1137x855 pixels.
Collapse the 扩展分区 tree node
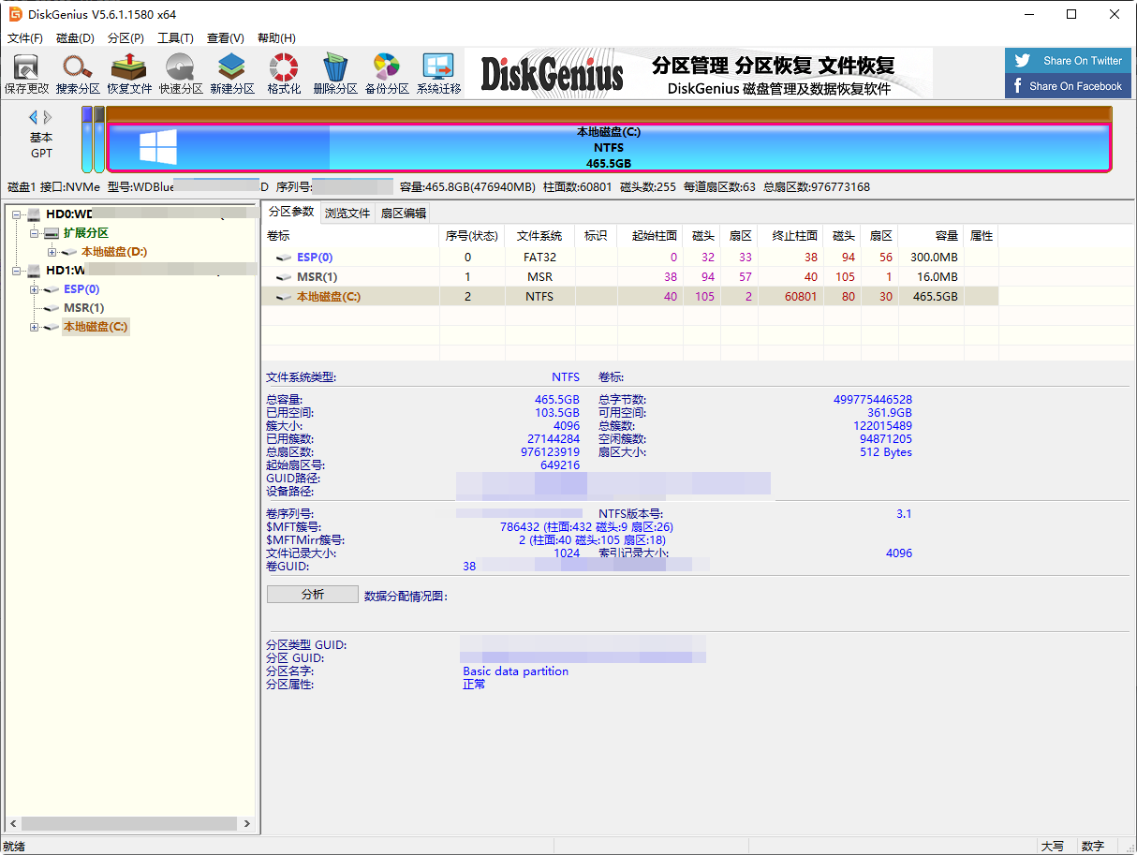point(33,232)
